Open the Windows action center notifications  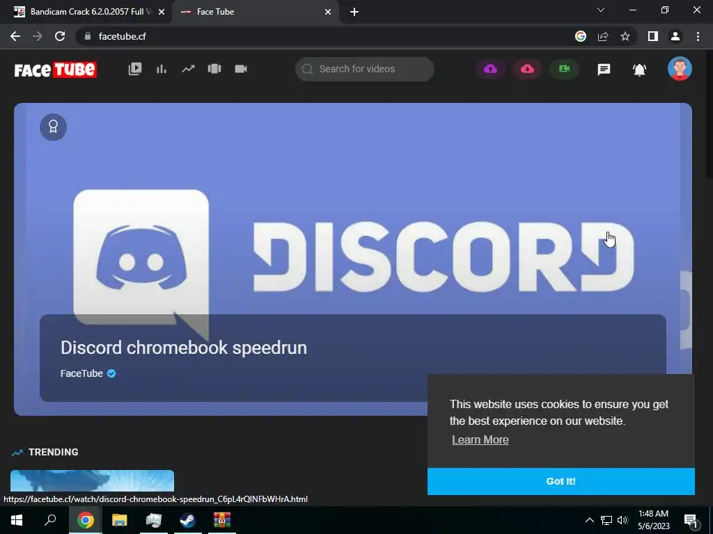tap(691, 520)
